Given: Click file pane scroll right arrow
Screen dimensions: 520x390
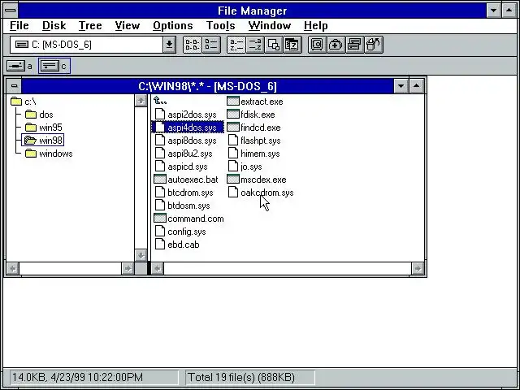Looking at the screenshot, I should (418, 268).
